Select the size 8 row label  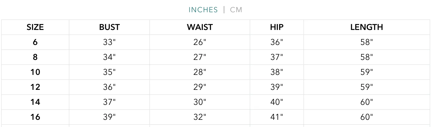pyautogui.click(x=35, y=57)
